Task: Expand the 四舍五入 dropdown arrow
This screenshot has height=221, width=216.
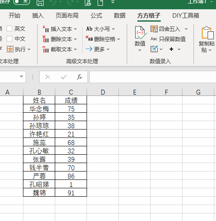Action: tap(186, 29)
